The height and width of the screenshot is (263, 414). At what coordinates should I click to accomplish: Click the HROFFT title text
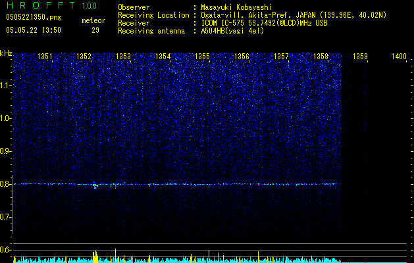coord(41,5)
